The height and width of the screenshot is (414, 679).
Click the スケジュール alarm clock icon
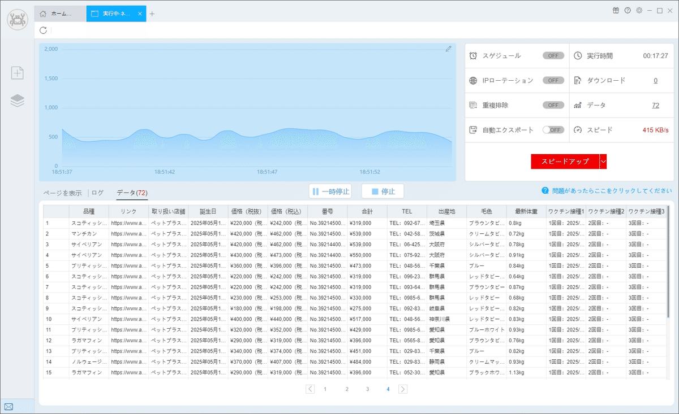coord(474,56)
